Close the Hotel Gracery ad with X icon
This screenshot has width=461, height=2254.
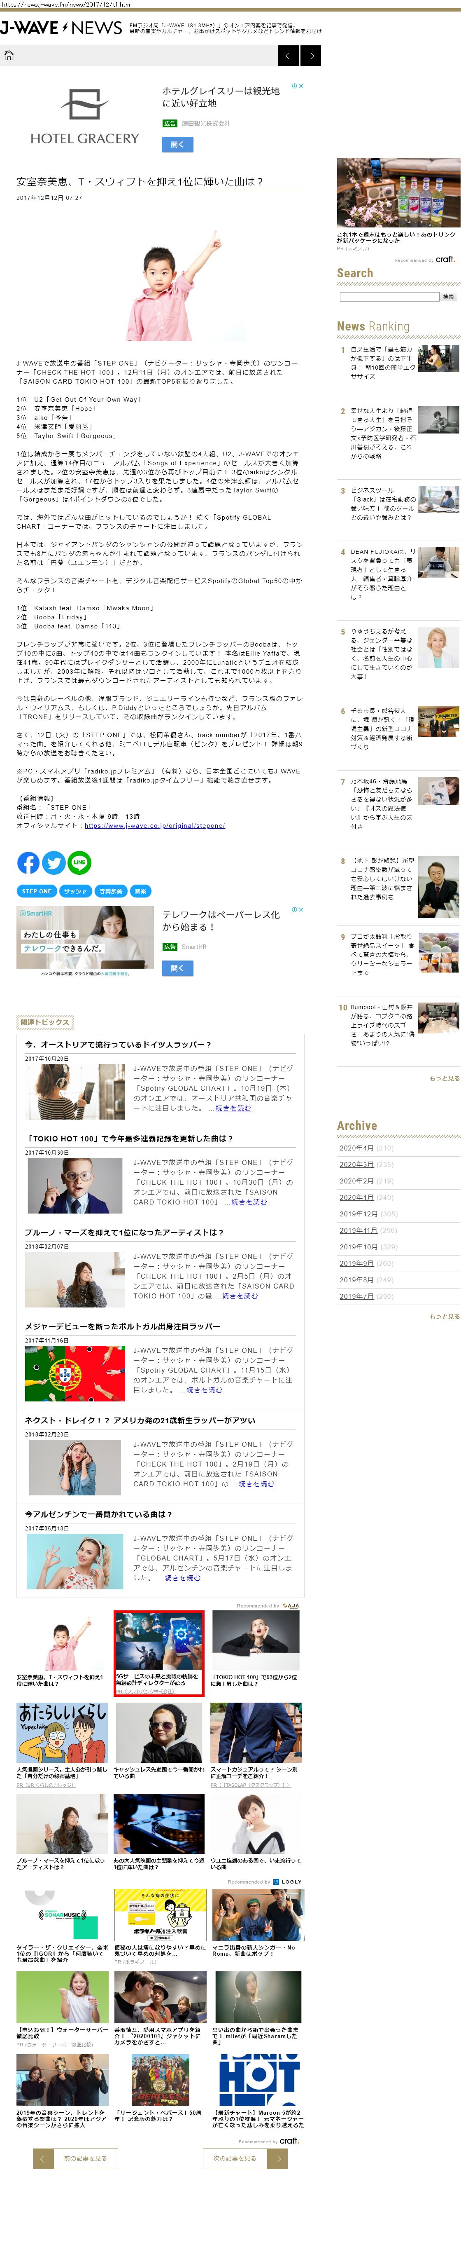point(301,86)
